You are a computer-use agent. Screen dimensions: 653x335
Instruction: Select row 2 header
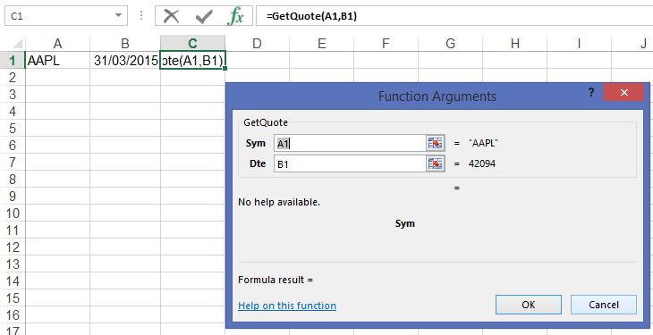click(13, 78)
